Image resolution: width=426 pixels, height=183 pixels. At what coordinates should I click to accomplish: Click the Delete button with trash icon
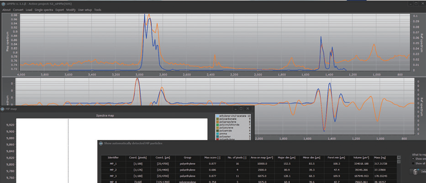pyautogui.click(x=418, y=172)
